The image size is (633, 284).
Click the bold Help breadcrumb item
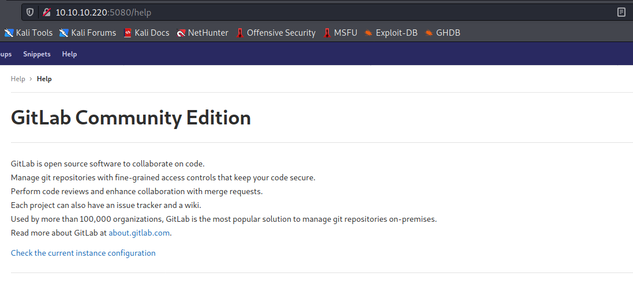44,79
